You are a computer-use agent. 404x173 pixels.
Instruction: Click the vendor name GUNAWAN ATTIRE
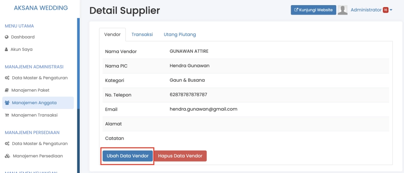tap(189, 51)
